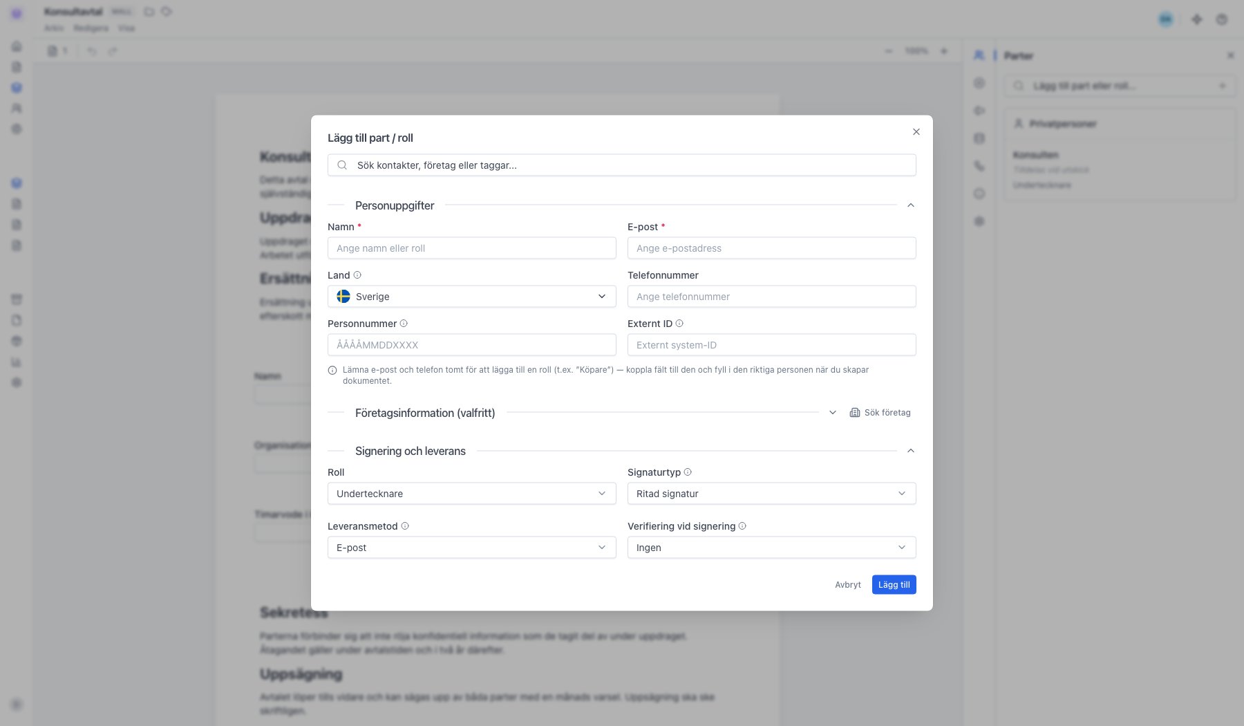
Task: Close the Lägg till part / roll dialog
Action: point(916,132)
